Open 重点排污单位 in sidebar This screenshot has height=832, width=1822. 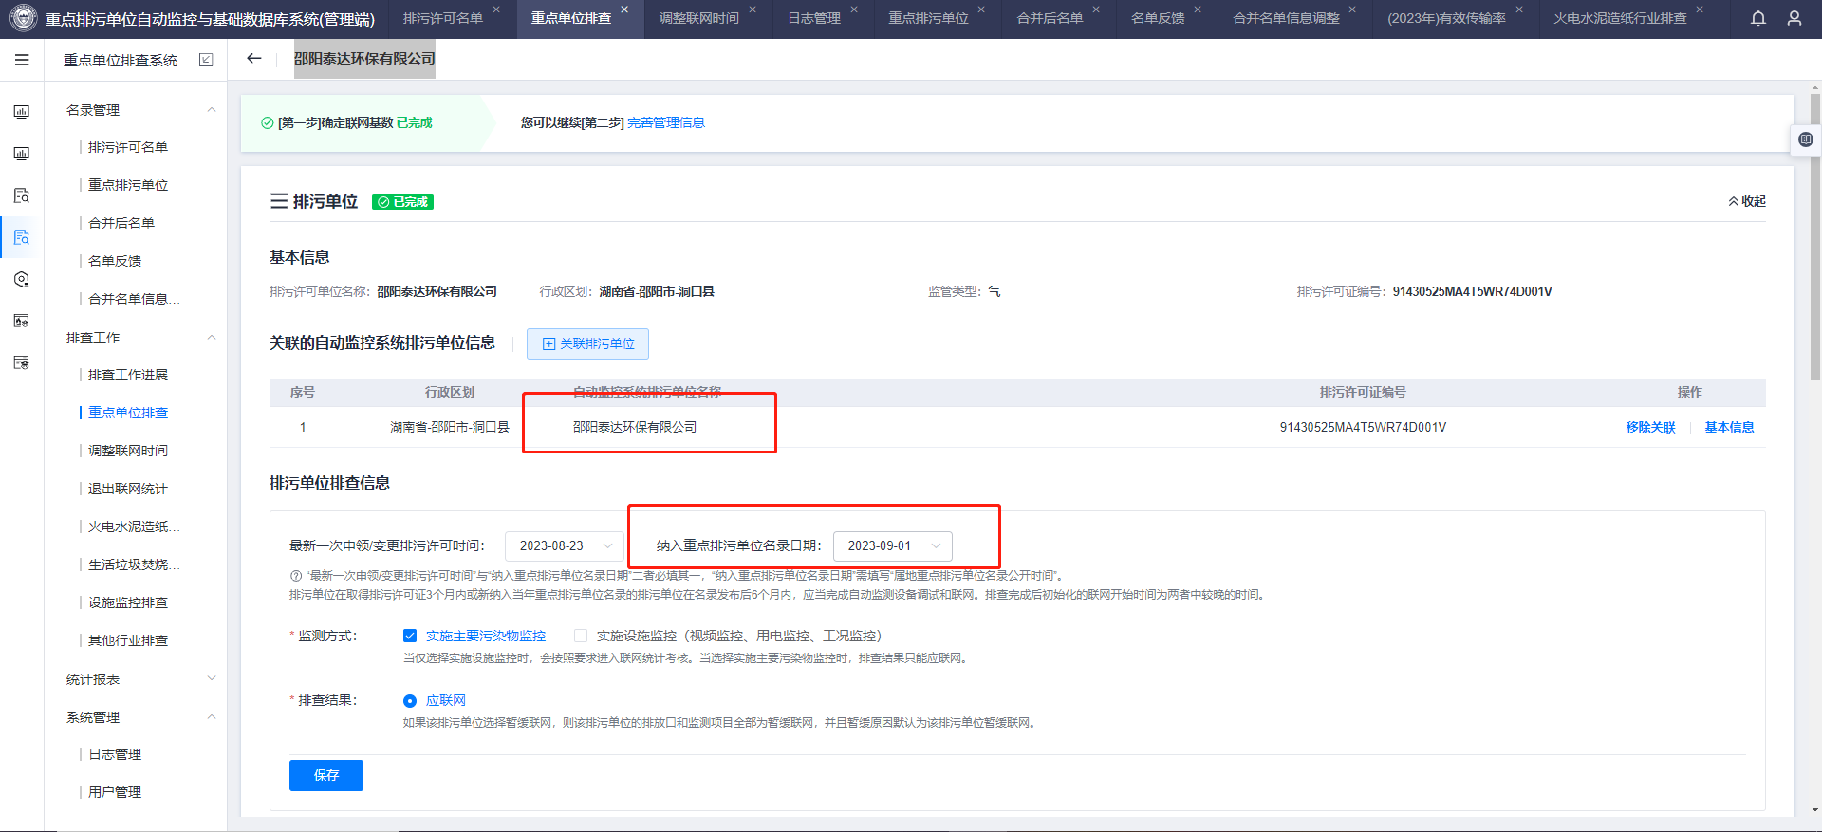pyautogui.click(x=128, y=185)
